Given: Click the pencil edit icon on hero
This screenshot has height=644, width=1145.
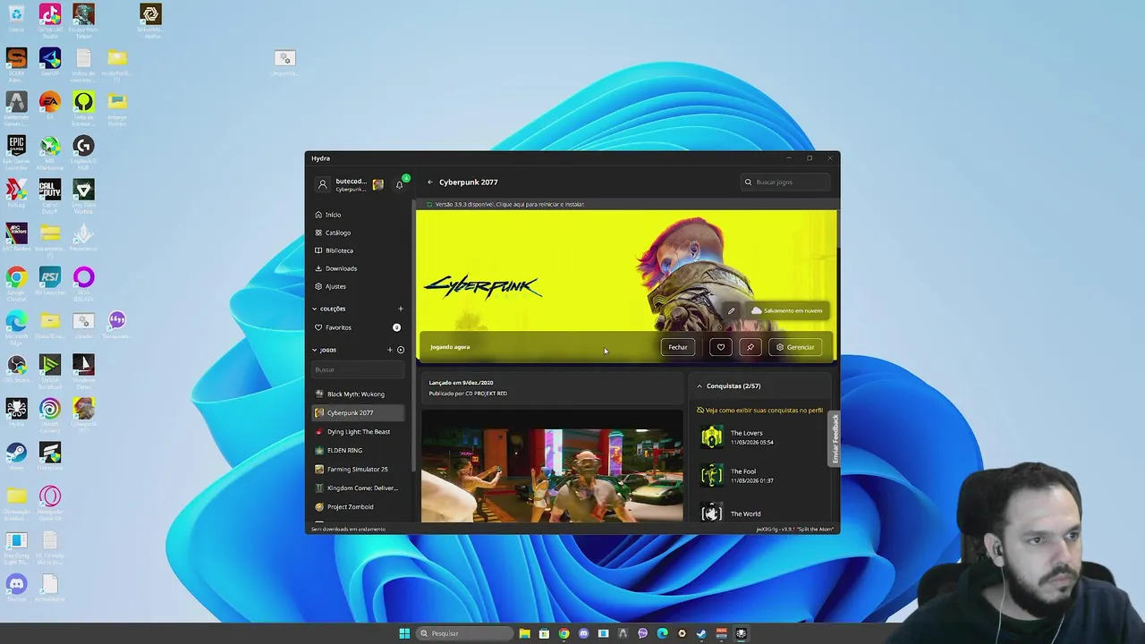Looking at the screenshot, I should (x=731, y=310).
